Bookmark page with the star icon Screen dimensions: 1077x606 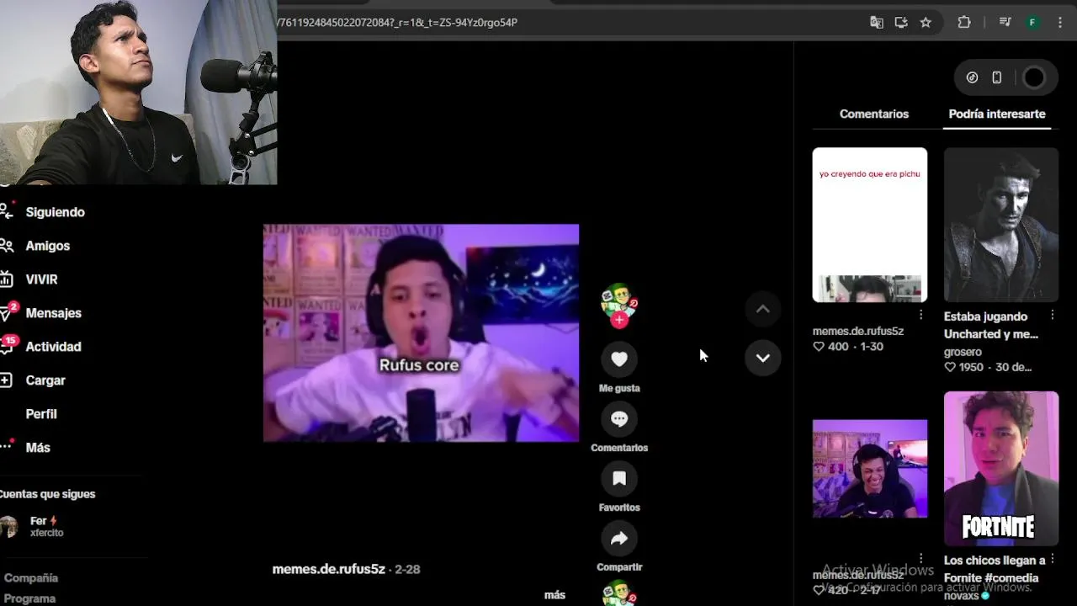(x=926, y=23)
